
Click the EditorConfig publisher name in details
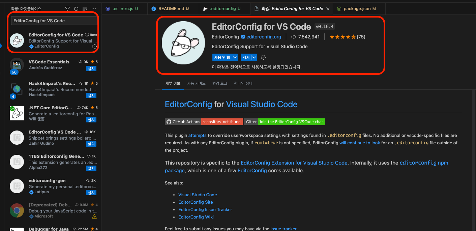point(226,37)
